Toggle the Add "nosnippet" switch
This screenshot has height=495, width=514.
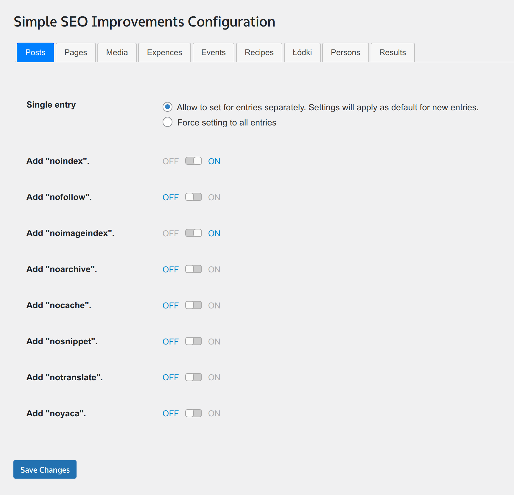pyautogui.click(x=194, y=341)
